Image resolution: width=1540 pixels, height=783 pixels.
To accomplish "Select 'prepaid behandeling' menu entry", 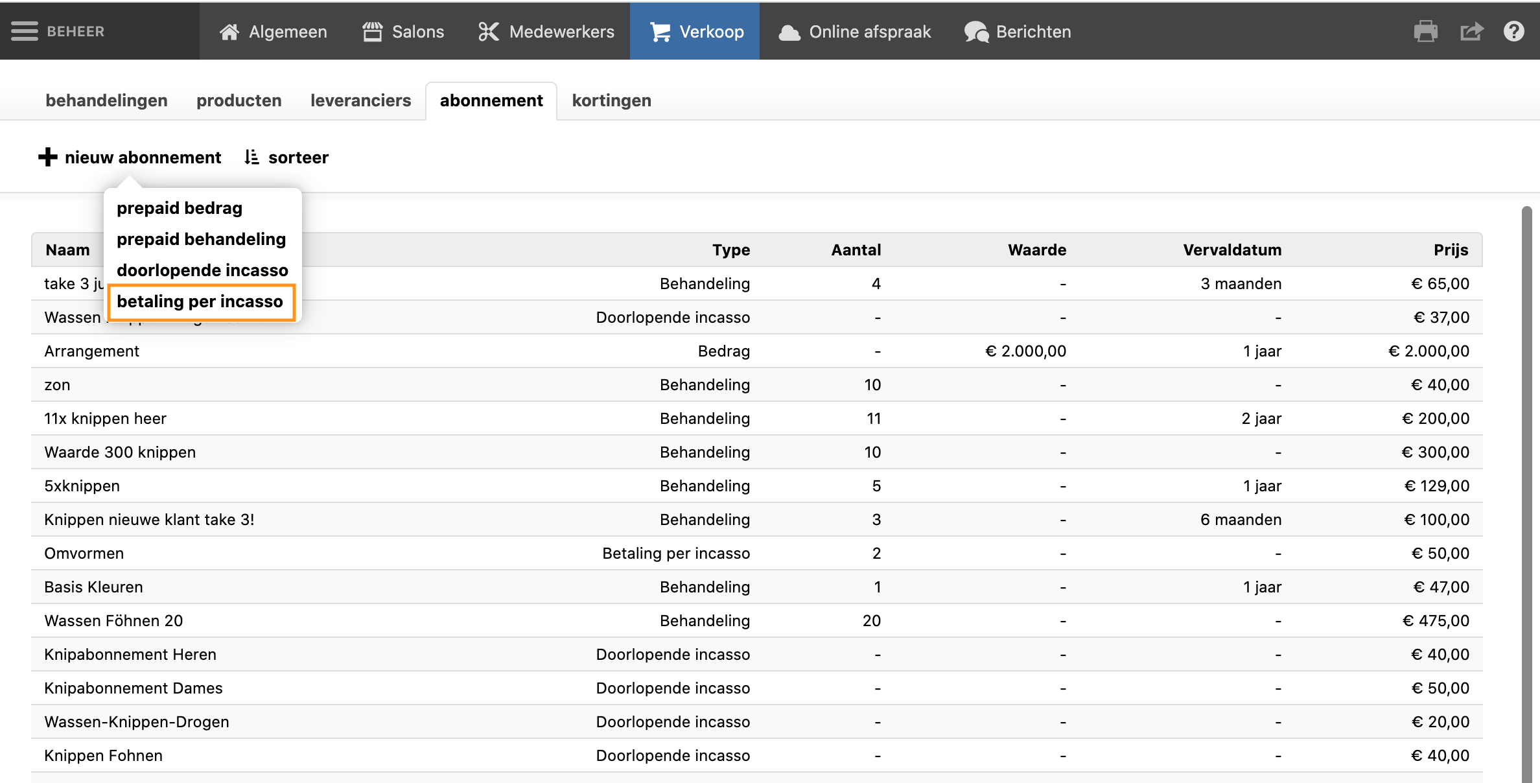I will click(x=201, y=239).
